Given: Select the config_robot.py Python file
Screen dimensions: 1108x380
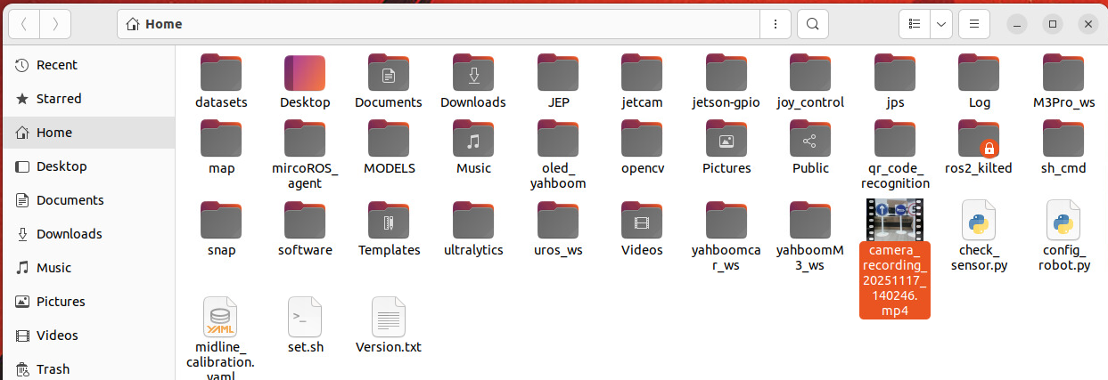Looking at the screenshot, I should tap(1063, 221).
